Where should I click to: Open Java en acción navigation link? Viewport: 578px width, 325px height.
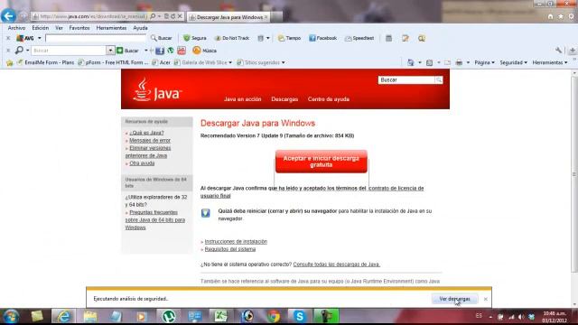point(243,99)
